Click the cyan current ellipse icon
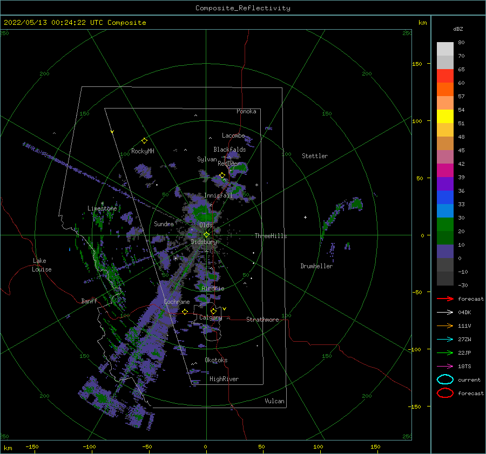This screenshot has width=486, height=454. 445,380
